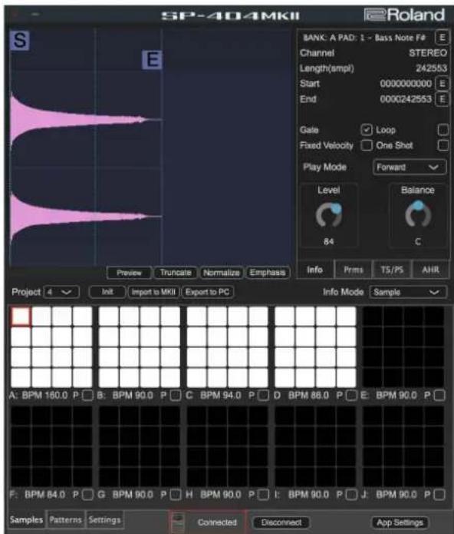Select the highlighted pad 1 in bank A
The width and height of the screenshot is (454, 534).
pyautogui.click(x=21, y=317)
